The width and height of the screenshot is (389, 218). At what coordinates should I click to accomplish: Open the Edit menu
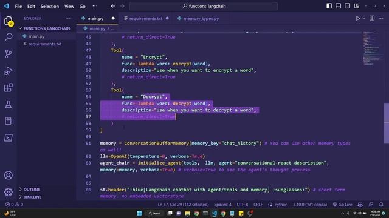pos(31,6)
